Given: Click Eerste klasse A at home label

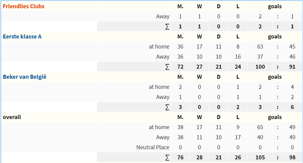Looking at the screenshot, I should [x=159, y=47].
